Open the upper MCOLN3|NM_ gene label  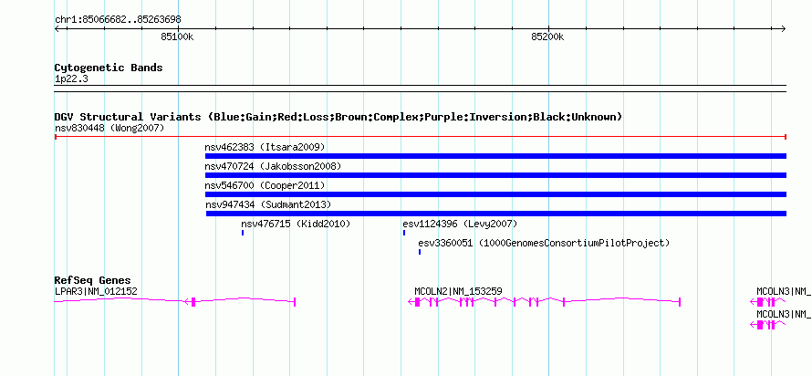(x=784, y=291)
